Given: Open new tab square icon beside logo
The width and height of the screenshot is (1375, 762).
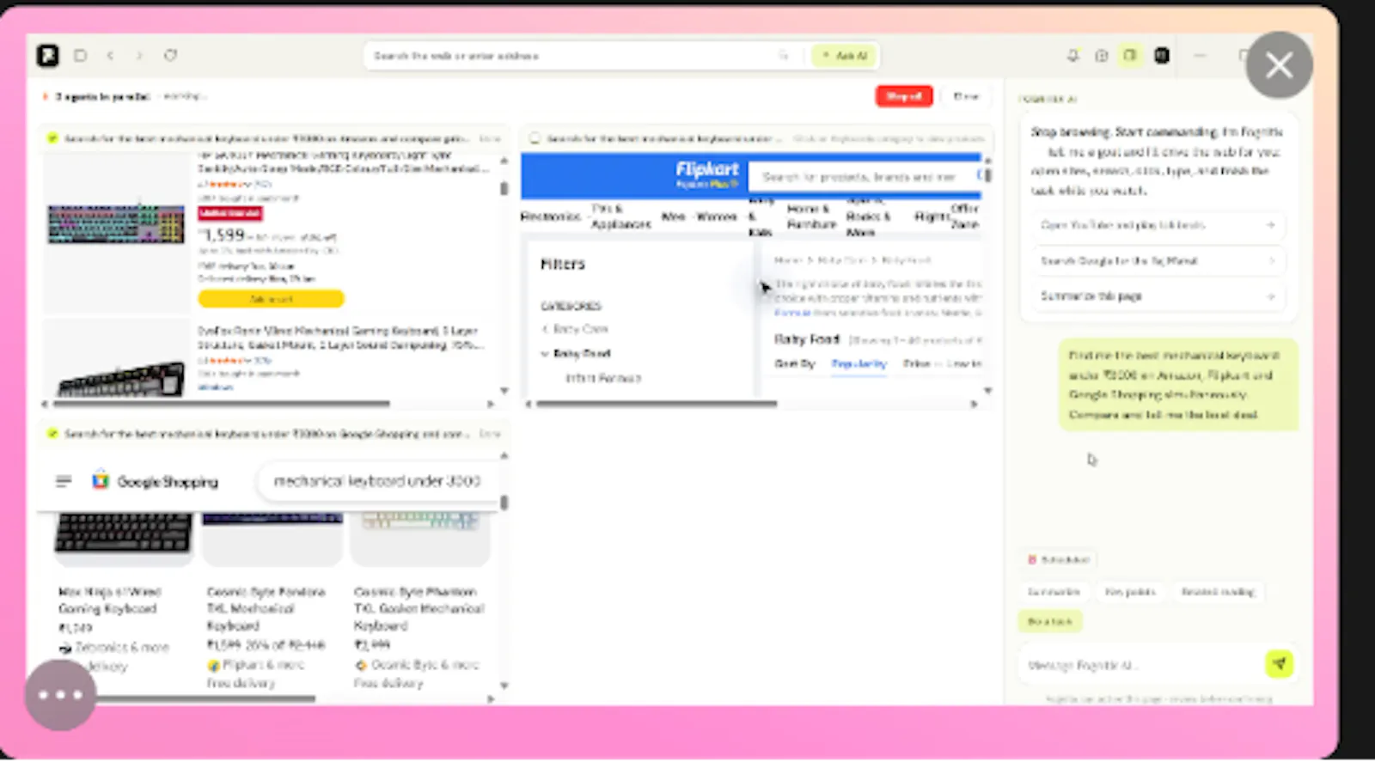Looking at the screenshot, I should (81, 56).
